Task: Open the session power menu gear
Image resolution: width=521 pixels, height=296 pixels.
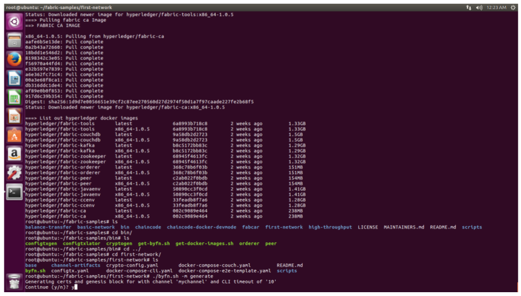Action: (x=513, y=7)
